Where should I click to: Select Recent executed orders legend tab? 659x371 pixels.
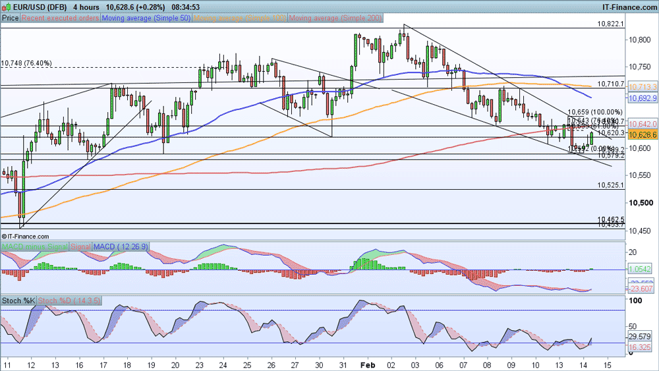[x=60, y=18]
